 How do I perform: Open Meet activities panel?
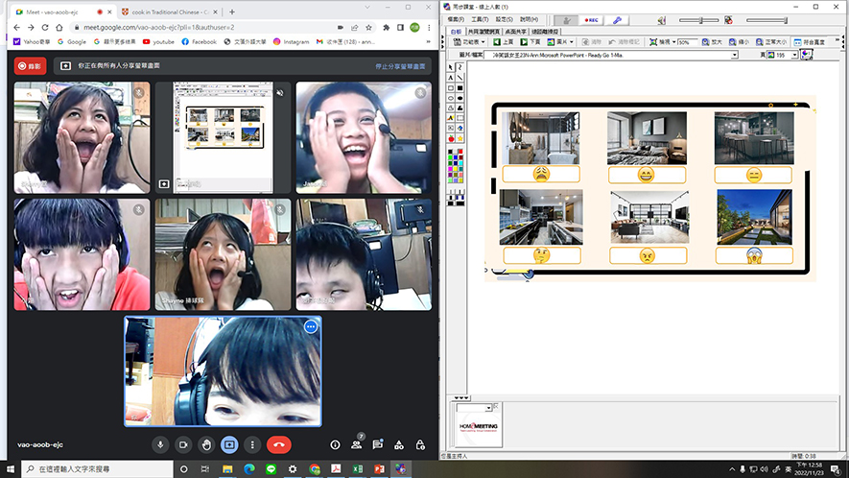[398, 445]
